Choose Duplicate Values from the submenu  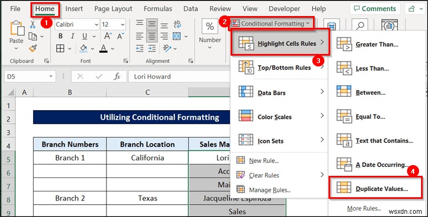pos(376,188)
